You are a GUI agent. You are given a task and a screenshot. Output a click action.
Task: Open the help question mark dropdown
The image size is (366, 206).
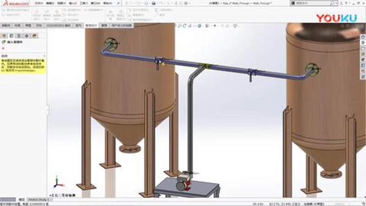pos(346,3)
